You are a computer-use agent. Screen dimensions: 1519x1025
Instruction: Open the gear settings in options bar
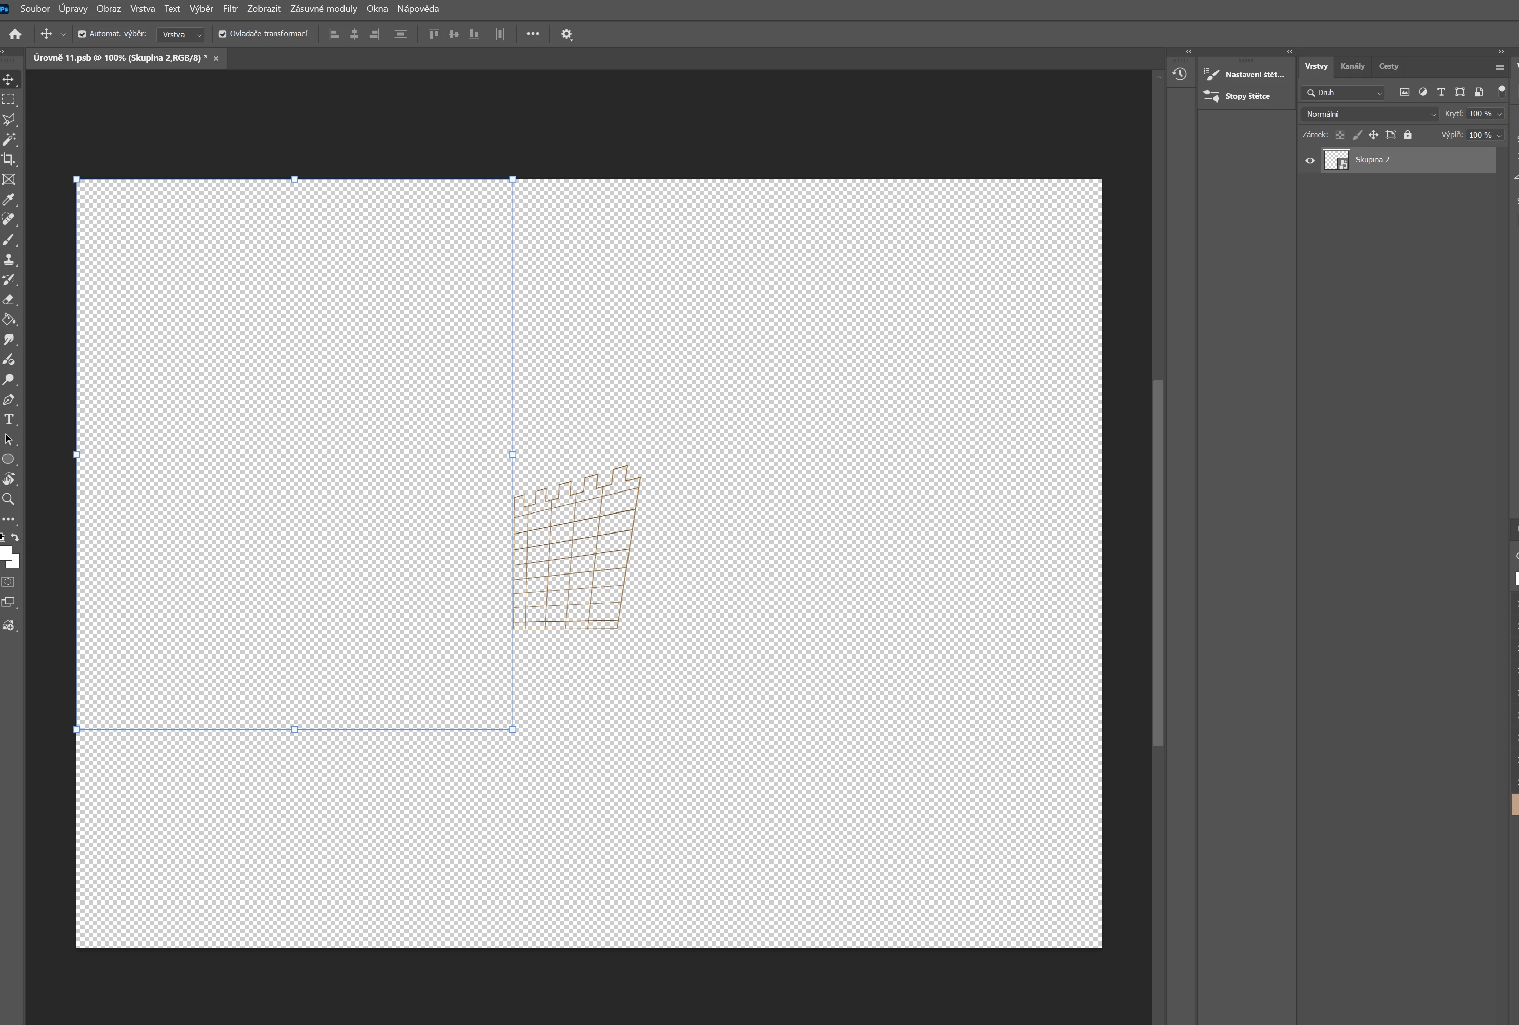[566, 34]
